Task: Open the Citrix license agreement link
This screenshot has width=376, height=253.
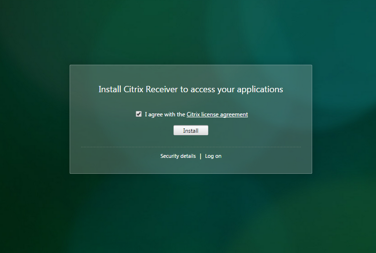Action: click(x=217, y=114)
